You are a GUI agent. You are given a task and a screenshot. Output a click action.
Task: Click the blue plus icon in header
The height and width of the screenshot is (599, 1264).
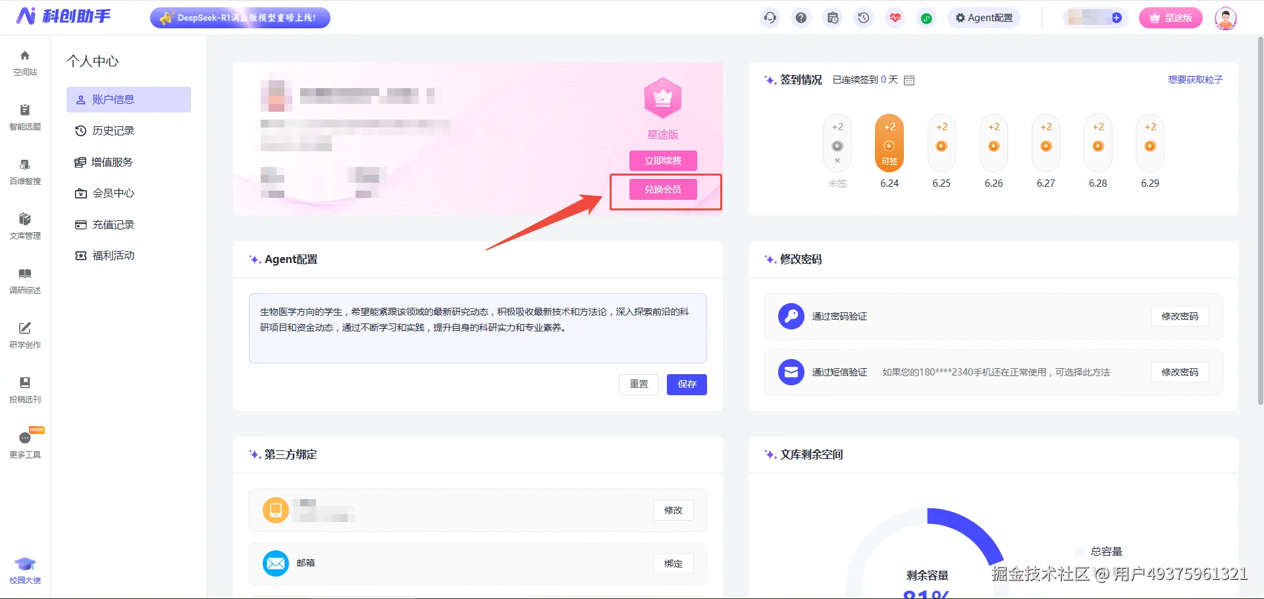point(1117,18)
